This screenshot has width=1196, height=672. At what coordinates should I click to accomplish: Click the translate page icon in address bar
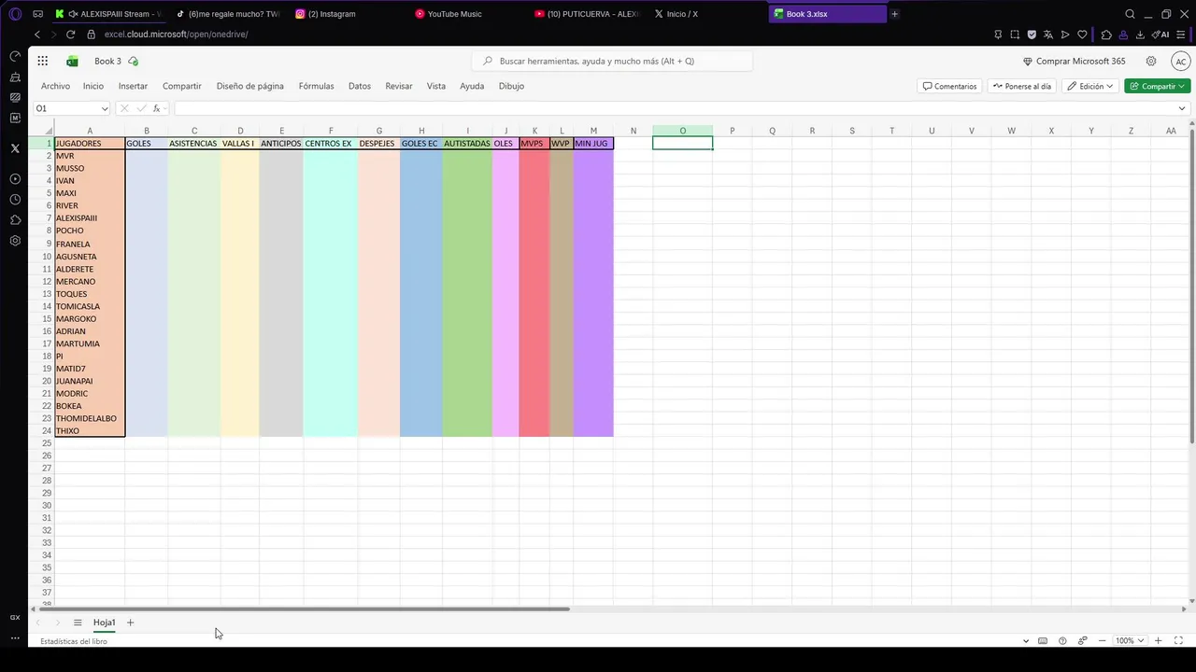pos(1048,35)
